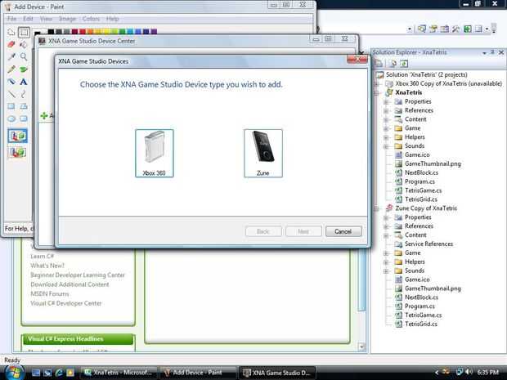Select the Brush tool in Paint
The width and height of the screenshot is (507, 380).
coord(24,69)
